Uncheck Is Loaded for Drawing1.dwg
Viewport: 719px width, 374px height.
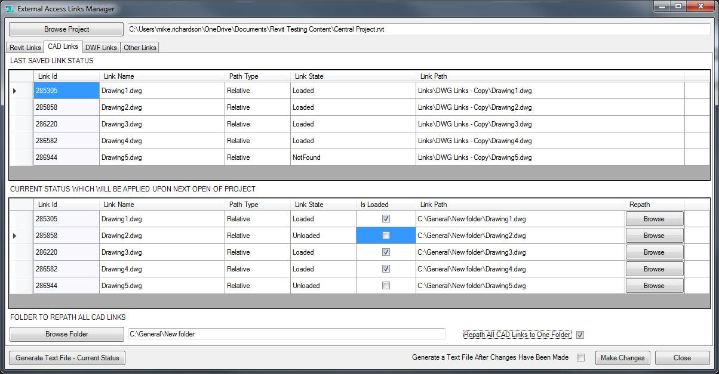pyautogui.click(x=385, y=218)
